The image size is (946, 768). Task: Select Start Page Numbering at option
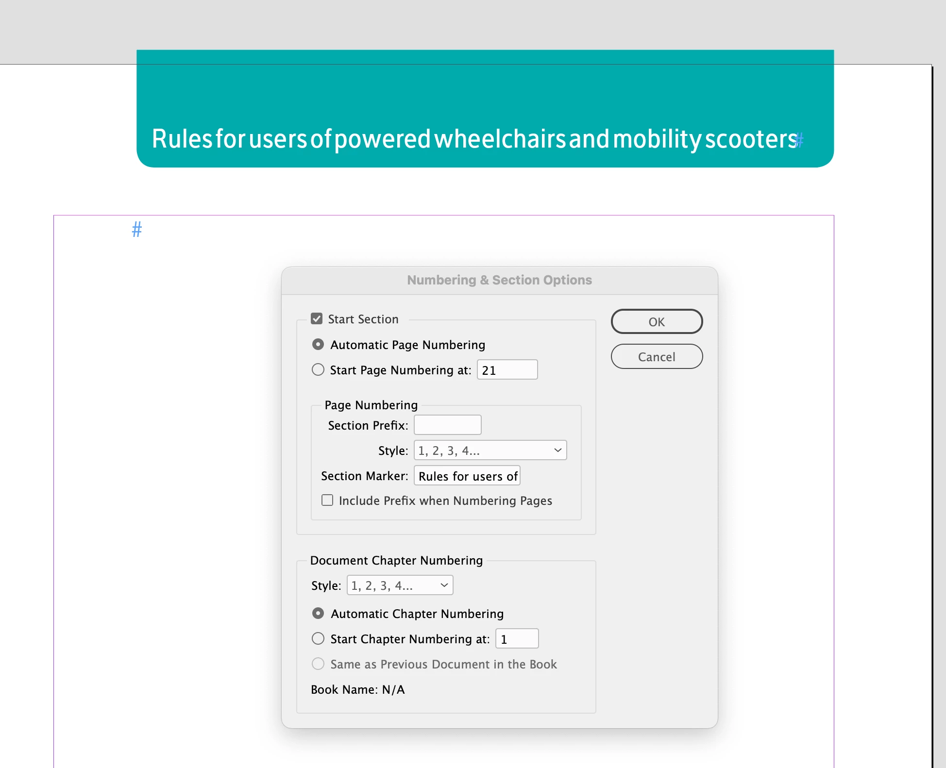(x=318, y=370)
